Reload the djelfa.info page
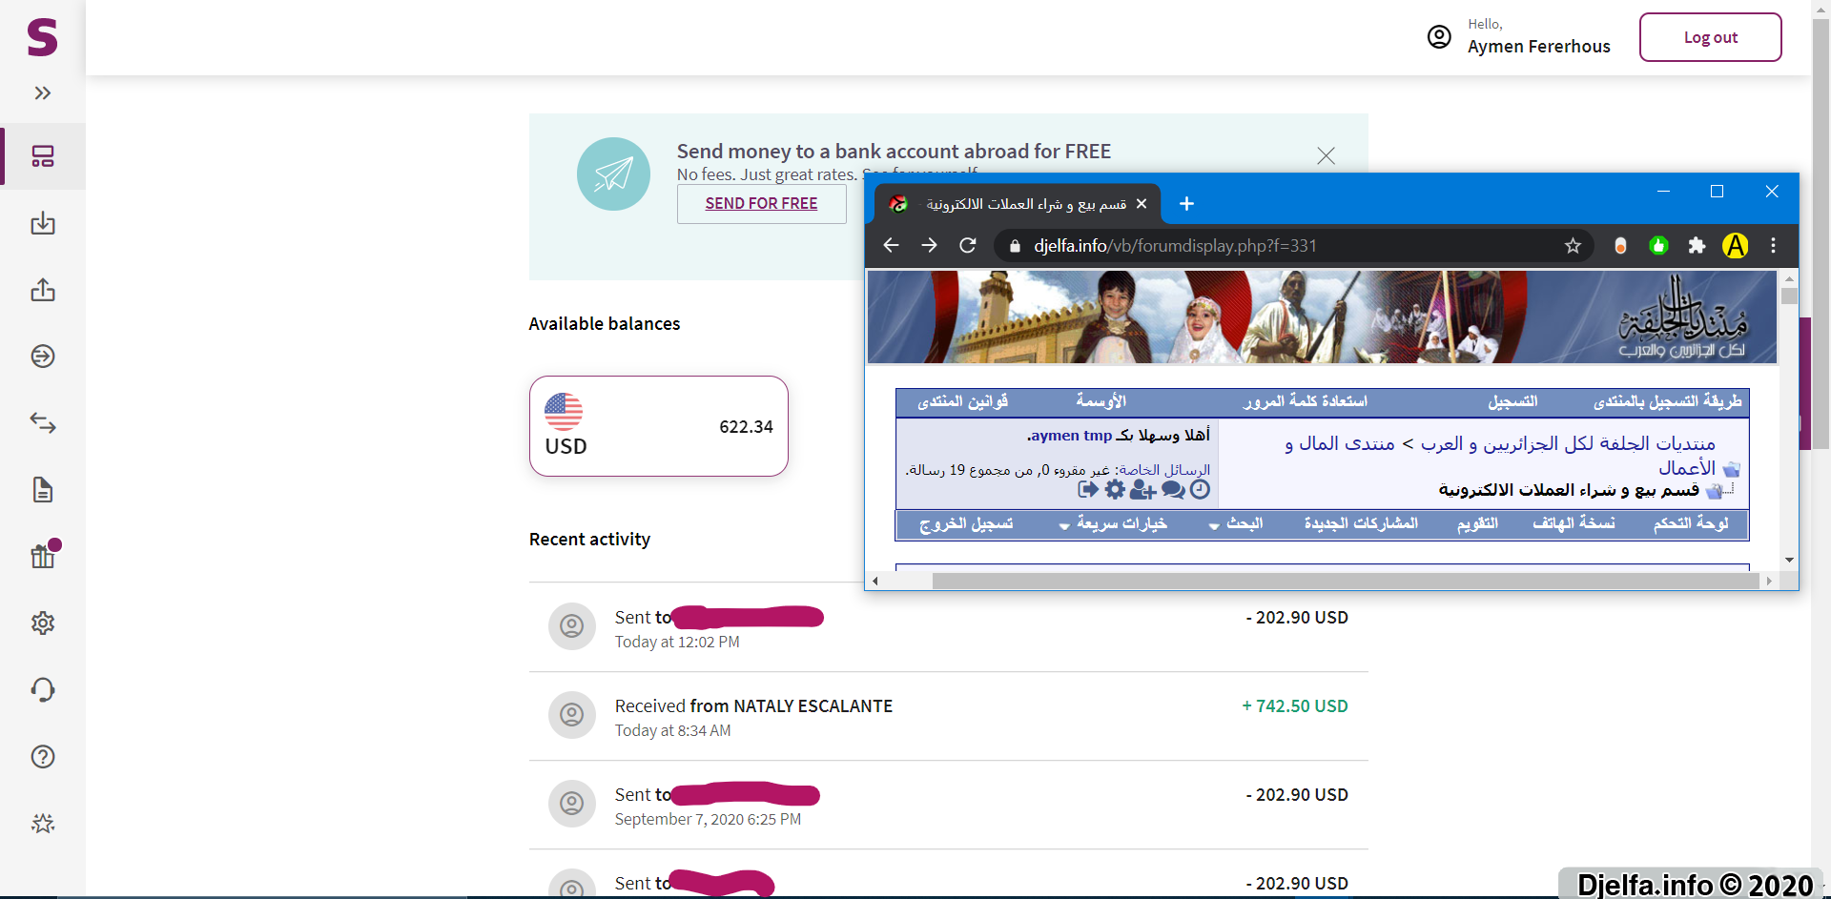 point(968,246)
